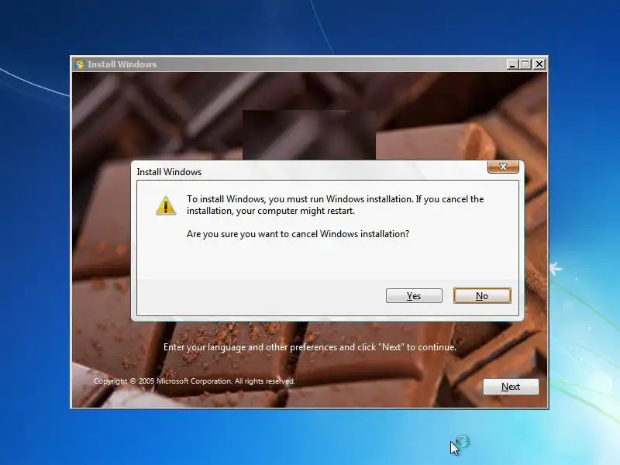620x465 pixels.
Task: Close the cancel confirmation dialog
Action: [503, 167]
